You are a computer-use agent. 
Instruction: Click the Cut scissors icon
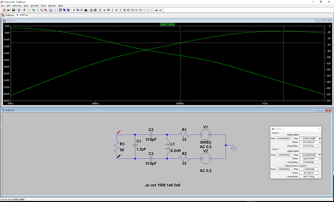click(74, 9)
